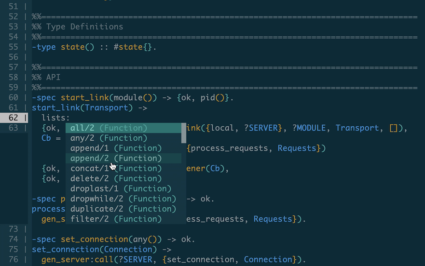Click 'process_requests' atom beside popup
The image size is (425, 266).
[x=229, y=148]
